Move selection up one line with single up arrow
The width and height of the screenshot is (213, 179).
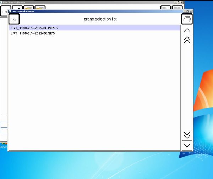point(187,30)
